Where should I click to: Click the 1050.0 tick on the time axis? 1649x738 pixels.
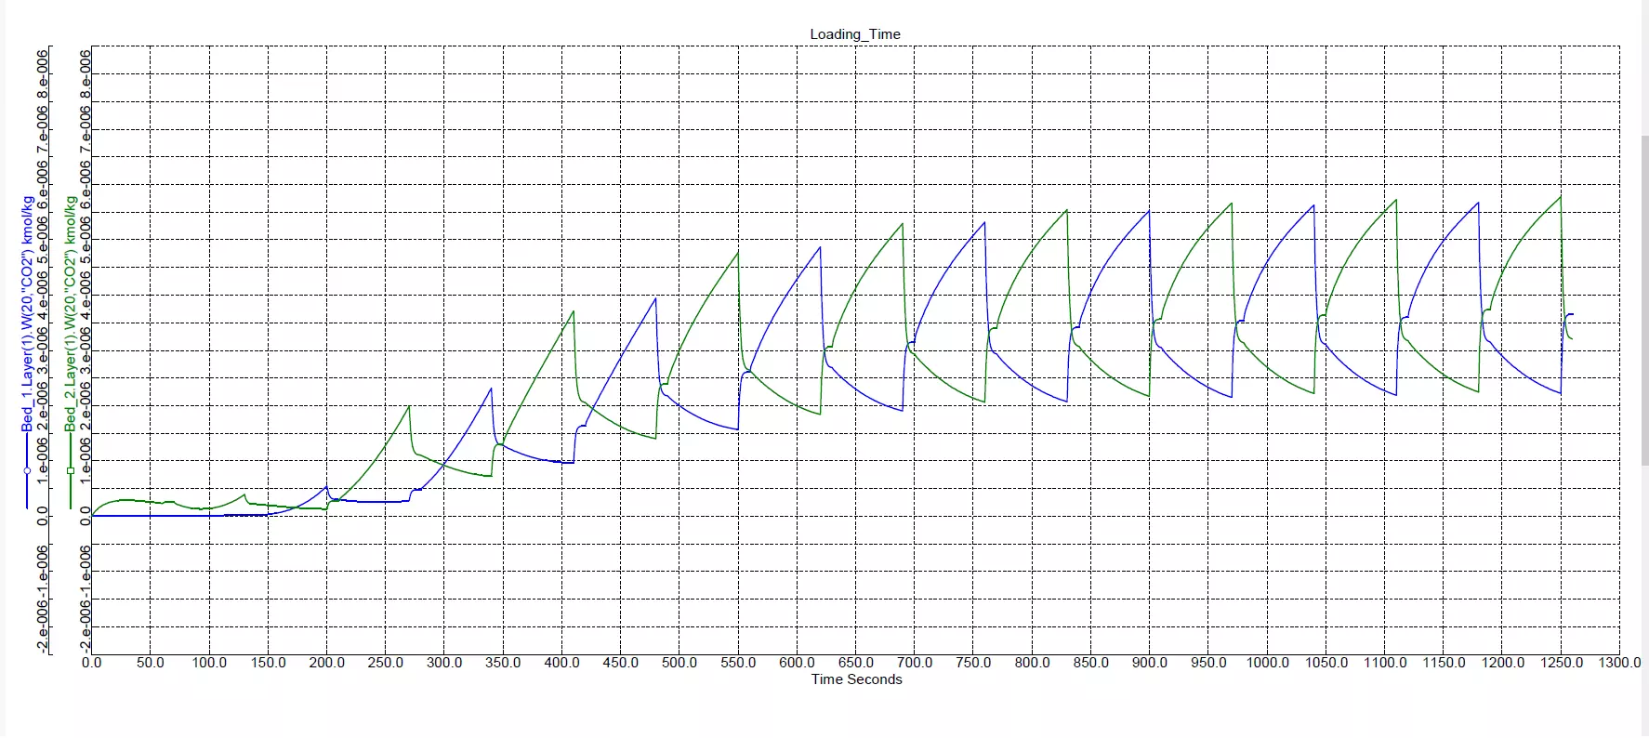pyautogui.click(x=1326, y=663)
